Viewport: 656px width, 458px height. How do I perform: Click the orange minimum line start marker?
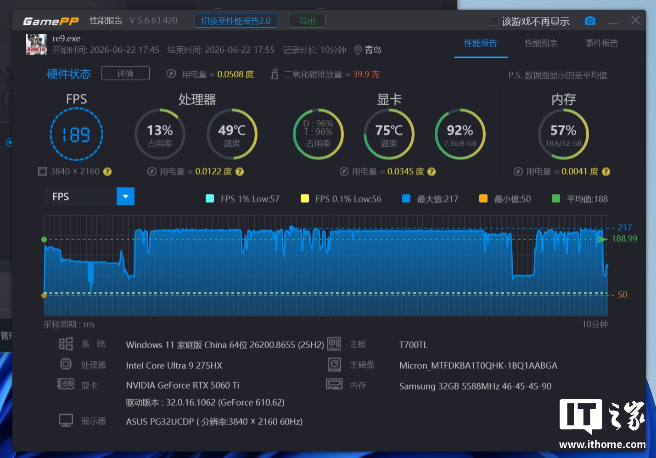(44, 295)
